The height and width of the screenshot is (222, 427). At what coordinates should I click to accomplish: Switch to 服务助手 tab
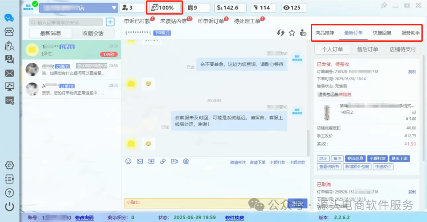pos(411,33)
